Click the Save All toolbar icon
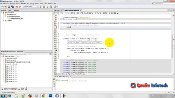This screenshot has height=98, width=175. coord(12,7)
